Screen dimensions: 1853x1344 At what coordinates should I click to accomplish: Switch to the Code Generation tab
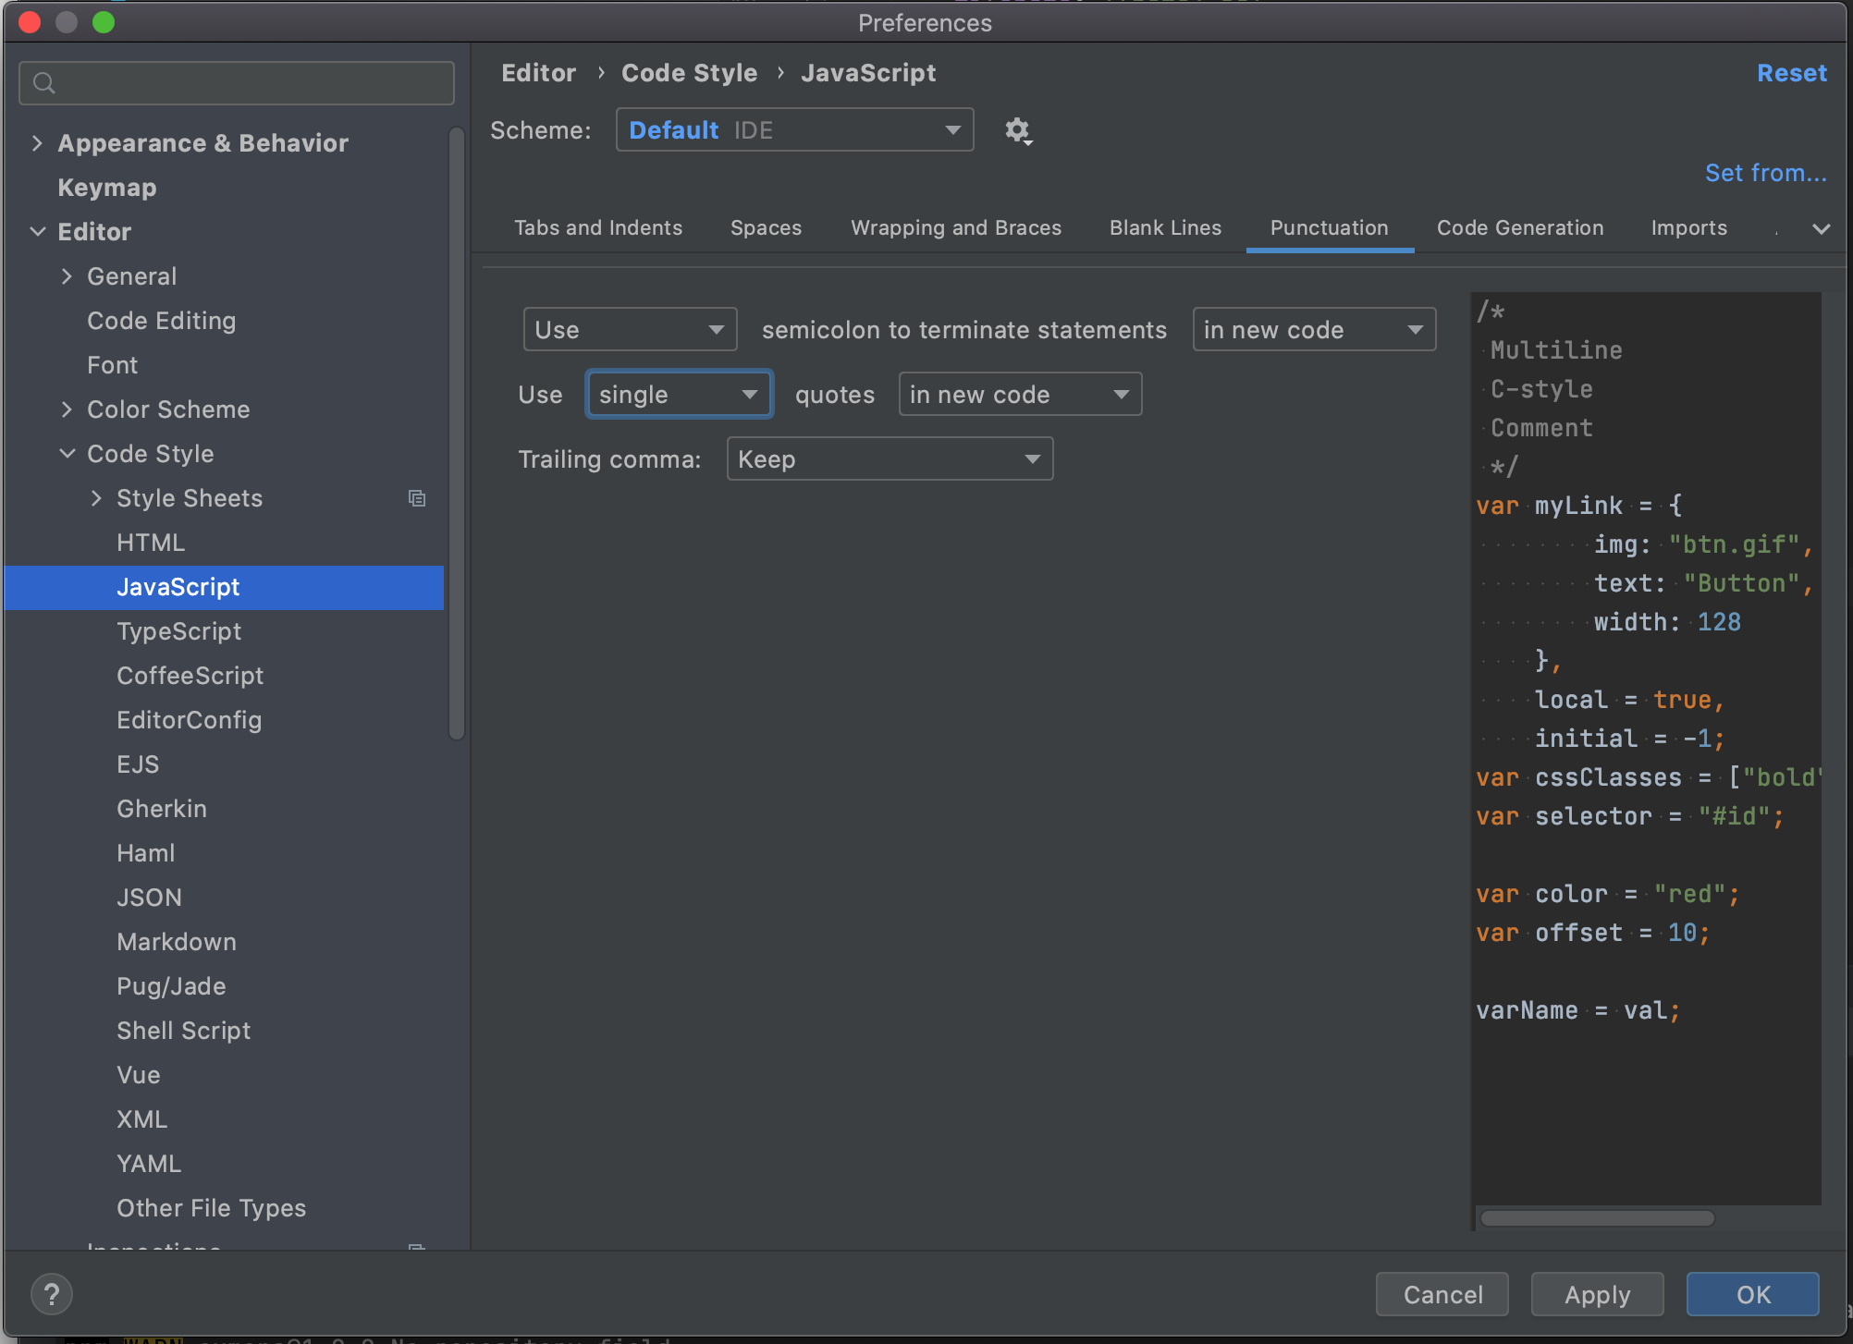tap(1519, 228)
